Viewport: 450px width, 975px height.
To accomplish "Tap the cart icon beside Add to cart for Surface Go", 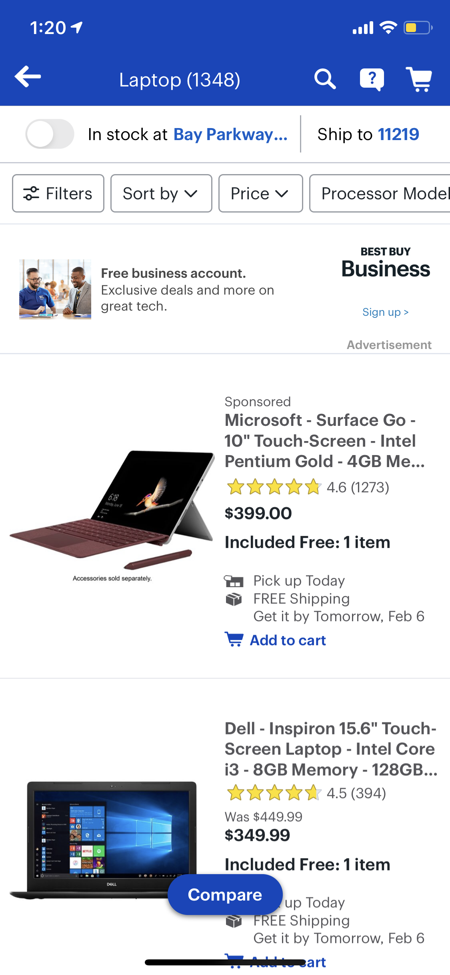I will [x=234, y=639].
